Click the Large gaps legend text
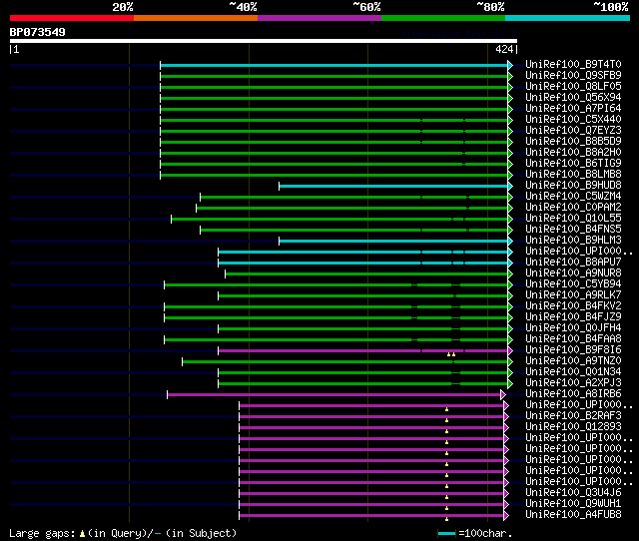The height and width of the screenshot is (541, 639). (x=123, y=533)
